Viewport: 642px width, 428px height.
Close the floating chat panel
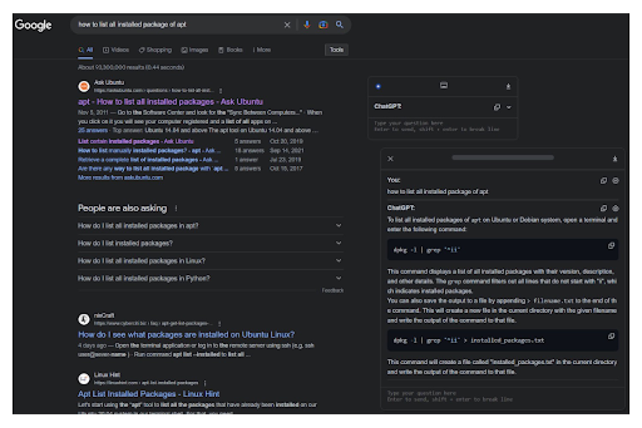pyautogui.click(x=390, y=159)
